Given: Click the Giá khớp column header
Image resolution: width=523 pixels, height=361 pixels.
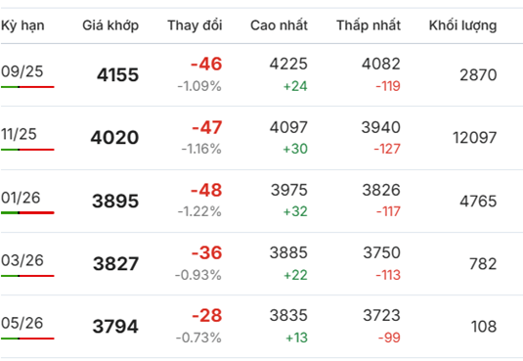Looking at the screenshot, I should click(x=110, y=25).
